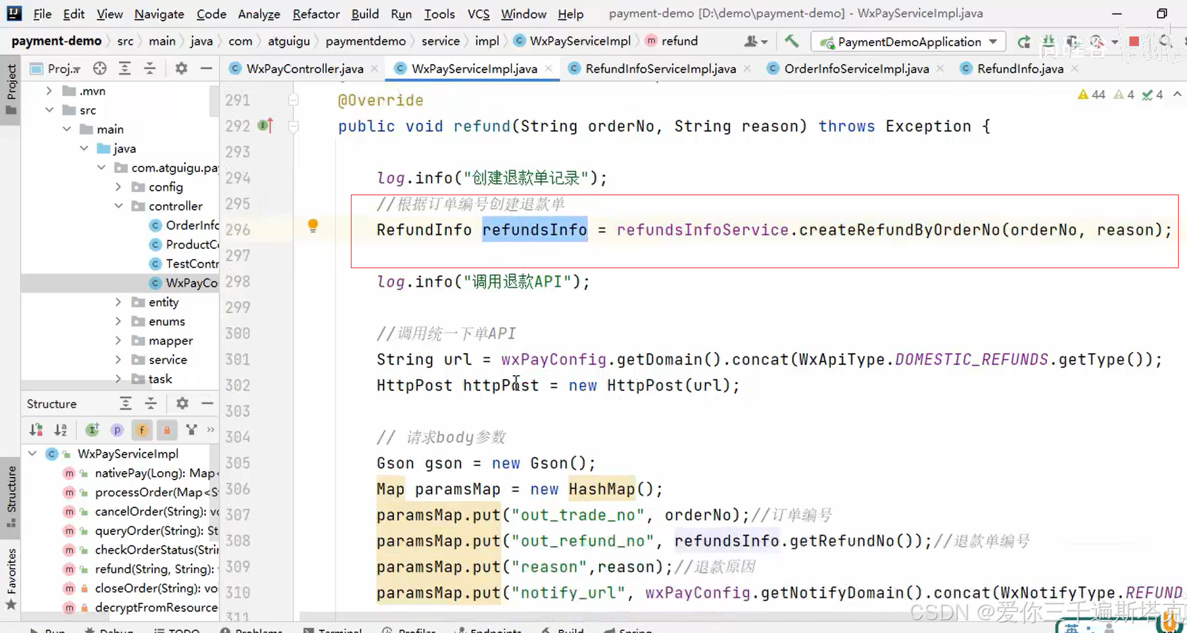Switch to RefundInfoServiceImpl.java tab
This screenshot has width=1187, height=633.
pyautogui.click(x=661, y=68)
